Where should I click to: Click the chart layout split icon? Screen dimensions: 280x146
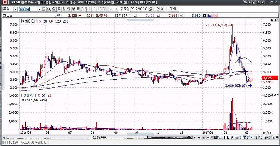click(236, 137)
